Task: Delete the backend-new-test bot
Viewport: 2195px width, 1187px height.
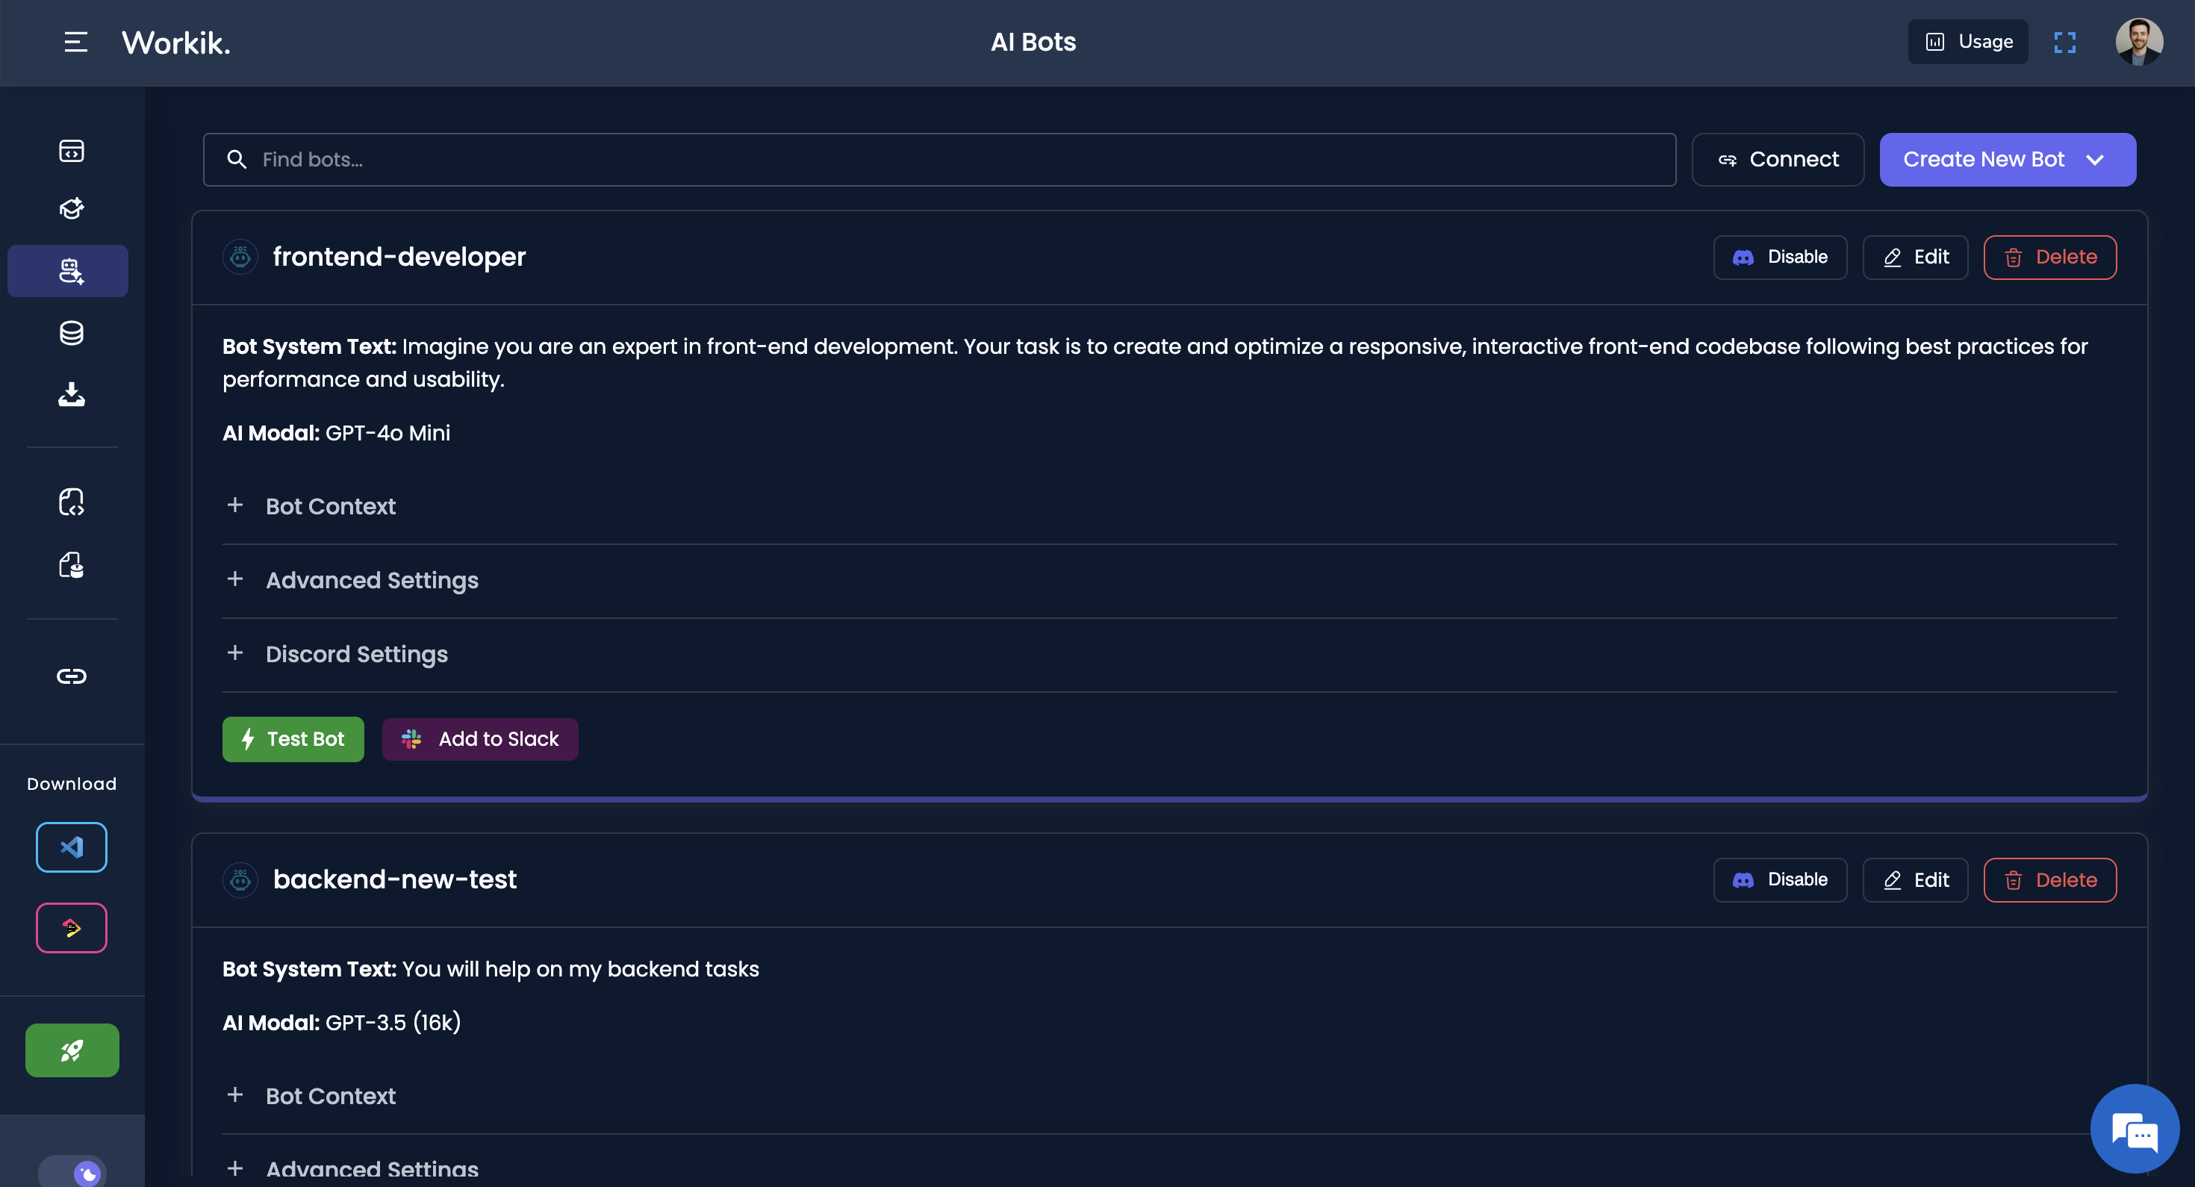Action: (2049, 880)
